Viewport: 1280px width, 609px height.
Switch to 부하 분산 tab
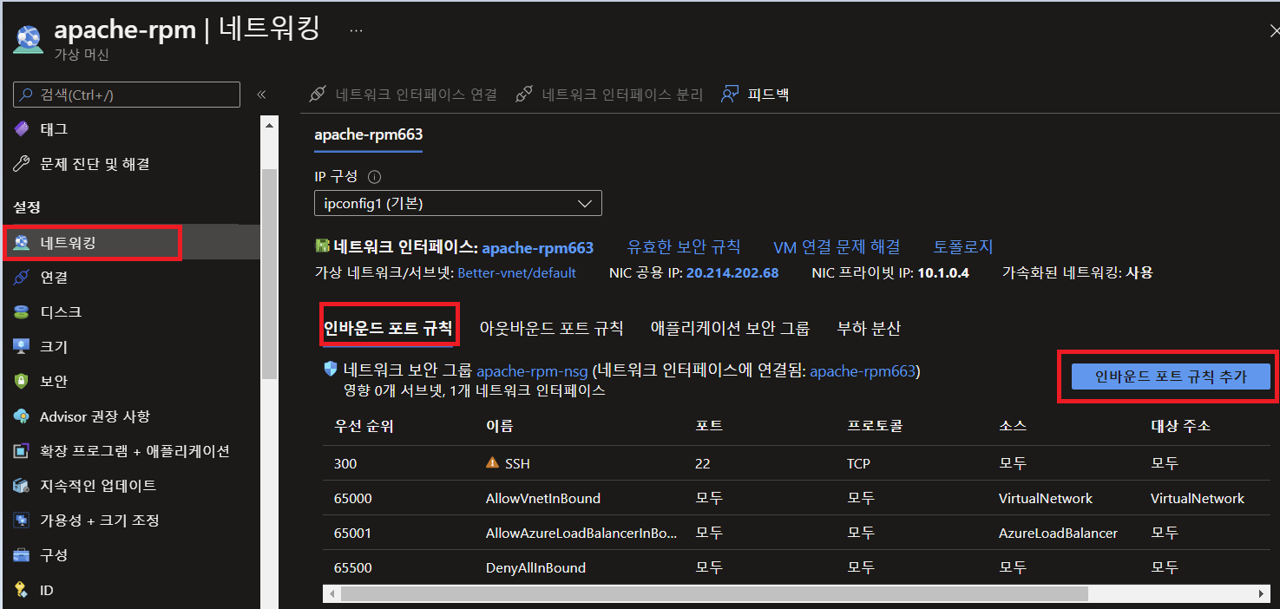point(869,328)
